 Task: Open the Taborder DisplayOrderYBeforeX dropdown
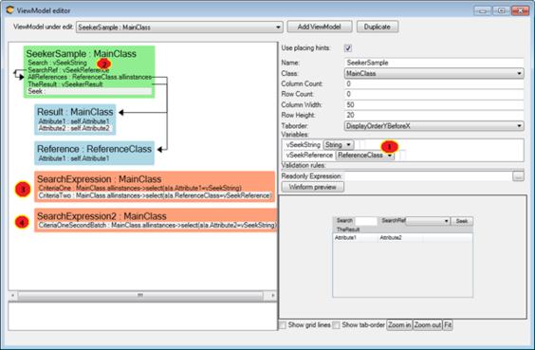(434, 126)
